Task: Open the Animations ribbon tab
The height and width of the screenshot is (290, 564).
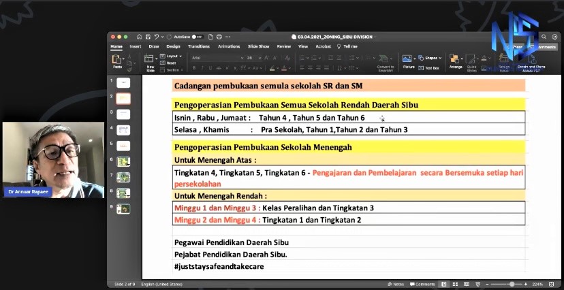Action: tap(229, 46)
